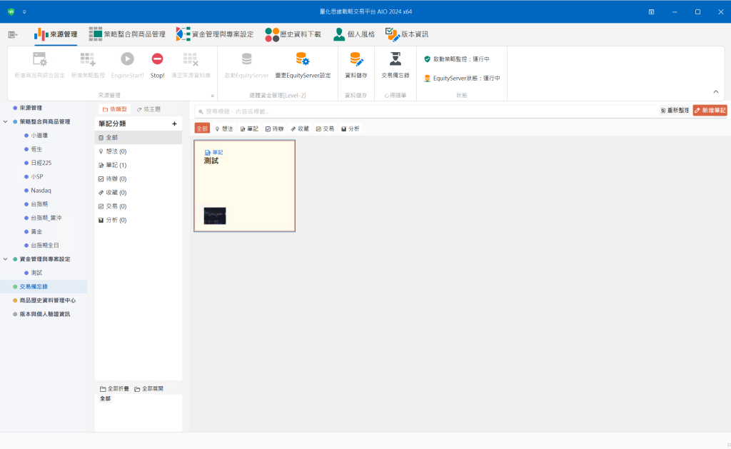Switch to 依主題 view toggle
Viewport: 731px width, 449px height.
click(x=148, y=109)
